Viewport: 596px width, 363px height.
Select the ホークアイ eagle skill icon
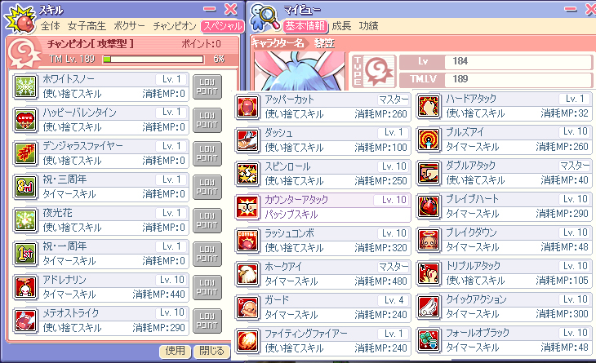tap(247, 274)
